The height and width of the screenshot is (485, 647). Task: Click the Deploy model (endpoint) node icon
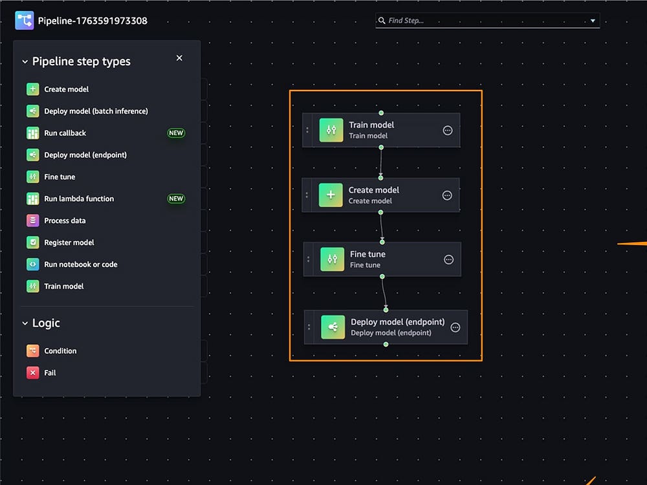[333, 327]
